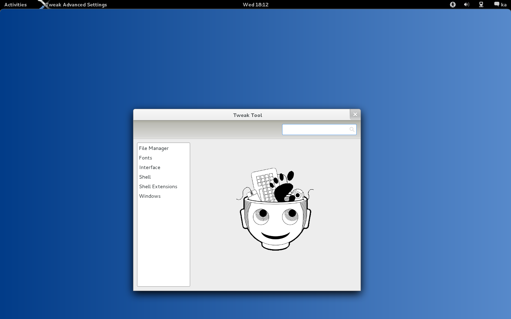Choose the Shell category
Screen dimensions: 511x319
[x=145, y=177]
